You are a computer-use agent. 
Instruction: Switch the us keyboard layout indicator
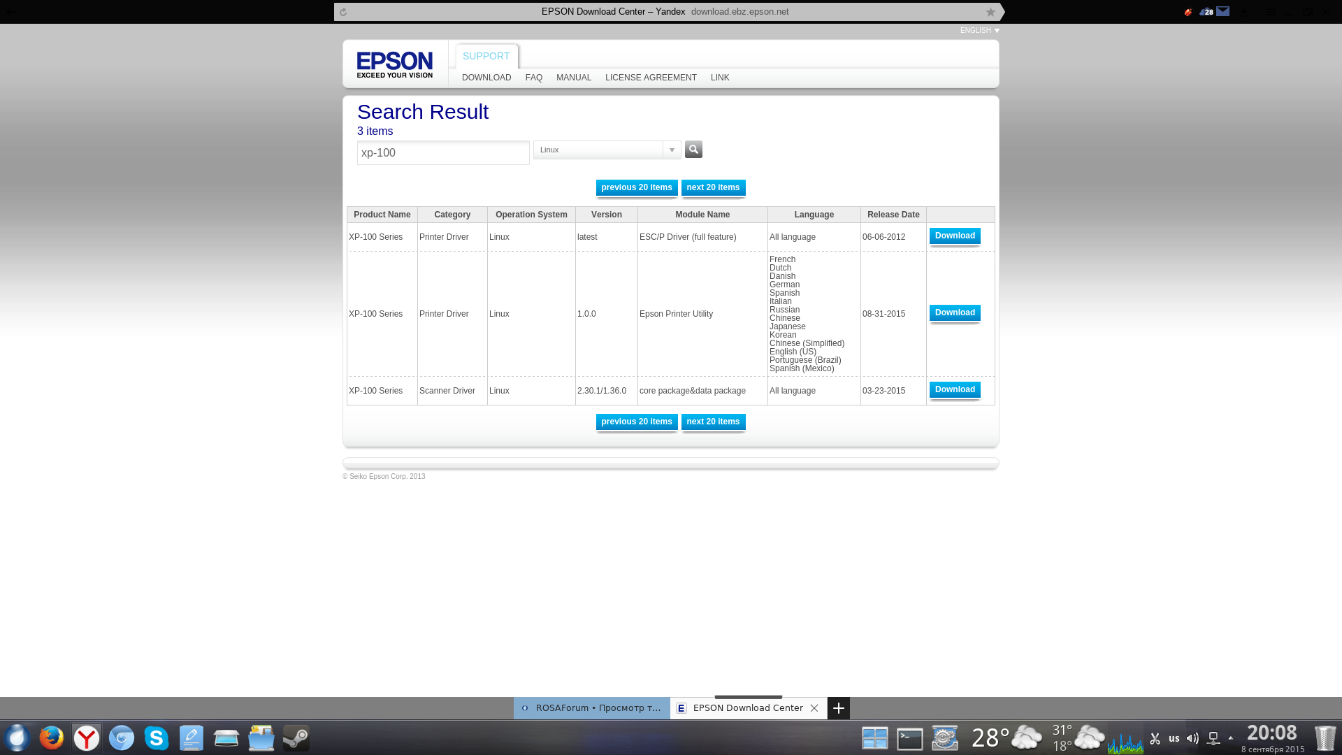tap(1174, 738)
